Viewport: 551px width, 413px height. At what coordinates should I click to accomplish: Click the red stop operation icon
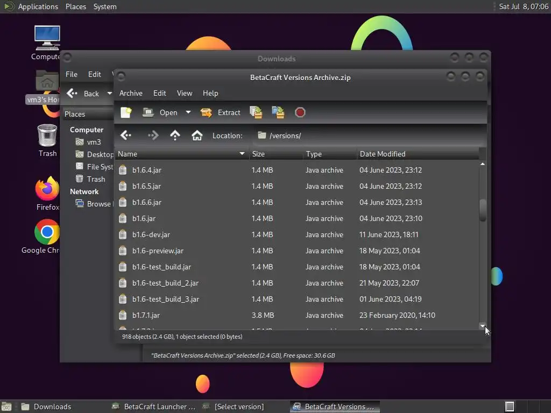point(300,112)
